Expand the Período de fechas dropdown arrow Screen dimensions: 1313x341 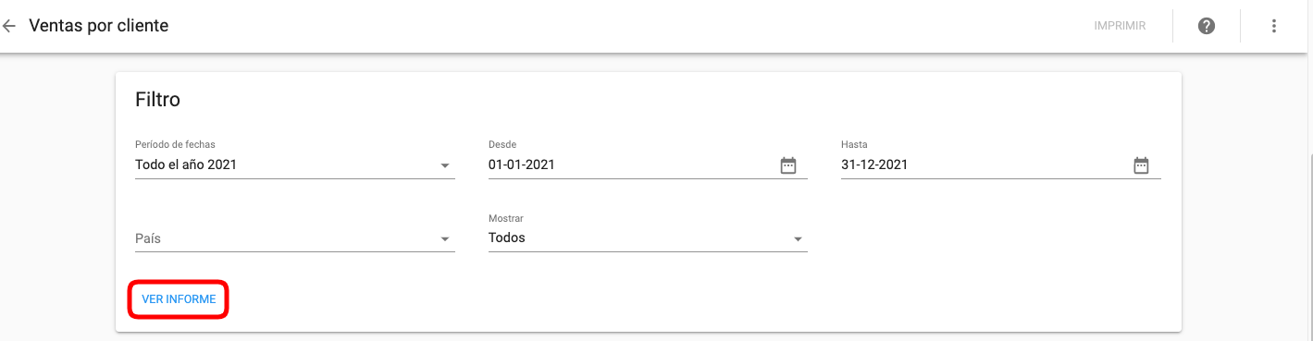[445, 166]
